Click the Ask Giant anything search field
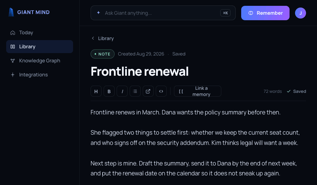This screenshot has width=317, height=185. click(x=163, y=13)
